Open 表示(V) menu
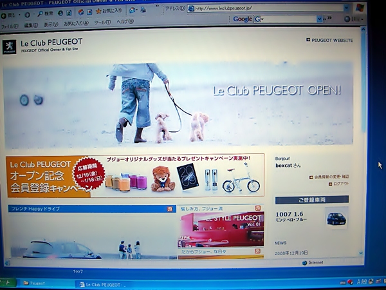This screenshot has width=386, height=290. click(x=51, y=24)
